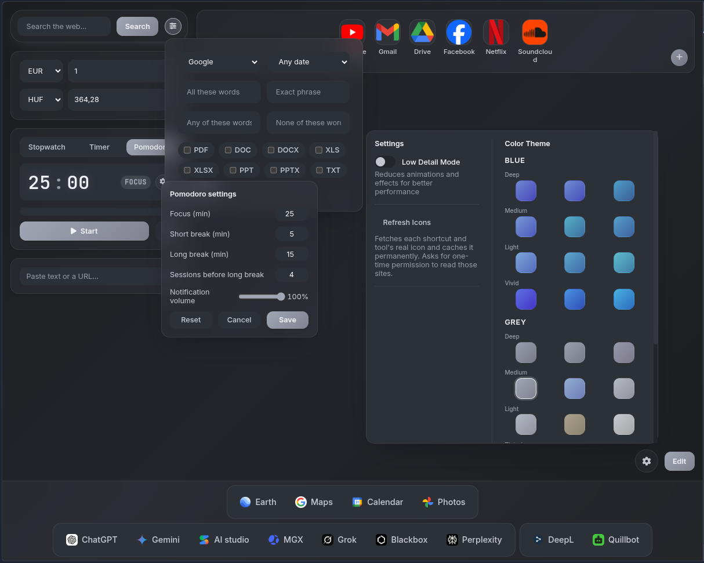Cancel the Pomodoro settings dialog
Viewport: 704px width, 563px height.
[x=239, y=320]
